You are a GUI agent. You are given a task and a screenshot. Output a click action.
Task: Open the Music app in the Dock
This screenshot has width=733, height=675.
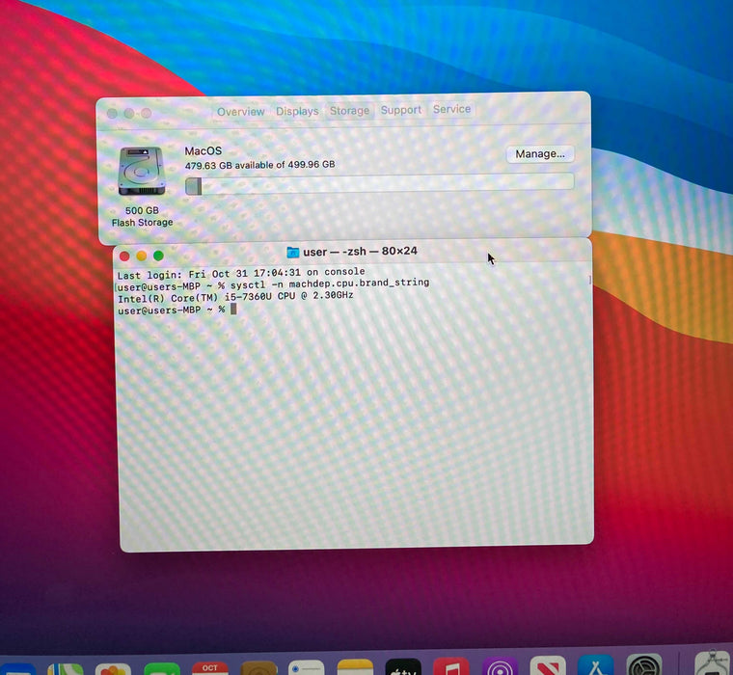coord(451,667)
